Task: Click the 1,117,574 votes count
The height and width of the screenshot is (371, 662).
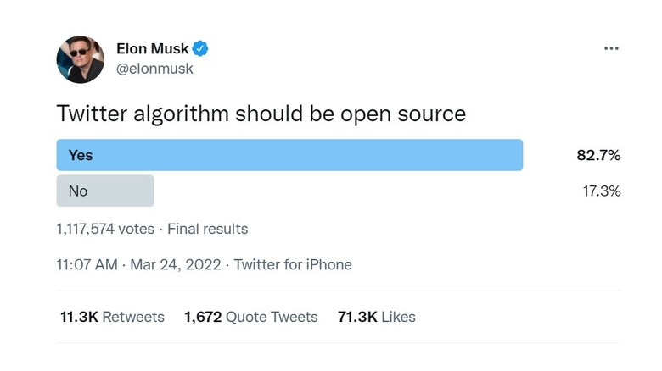Action: 105,229
